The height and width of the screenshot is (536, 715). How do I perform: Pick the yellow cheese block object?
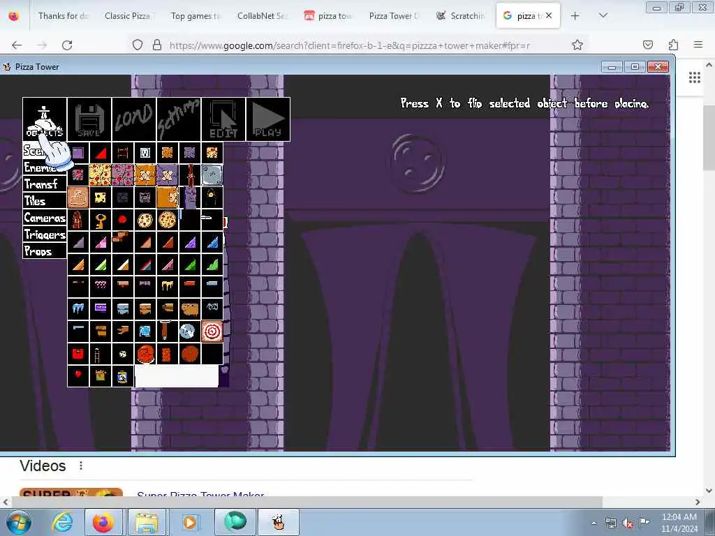click(x=101, y=198)
